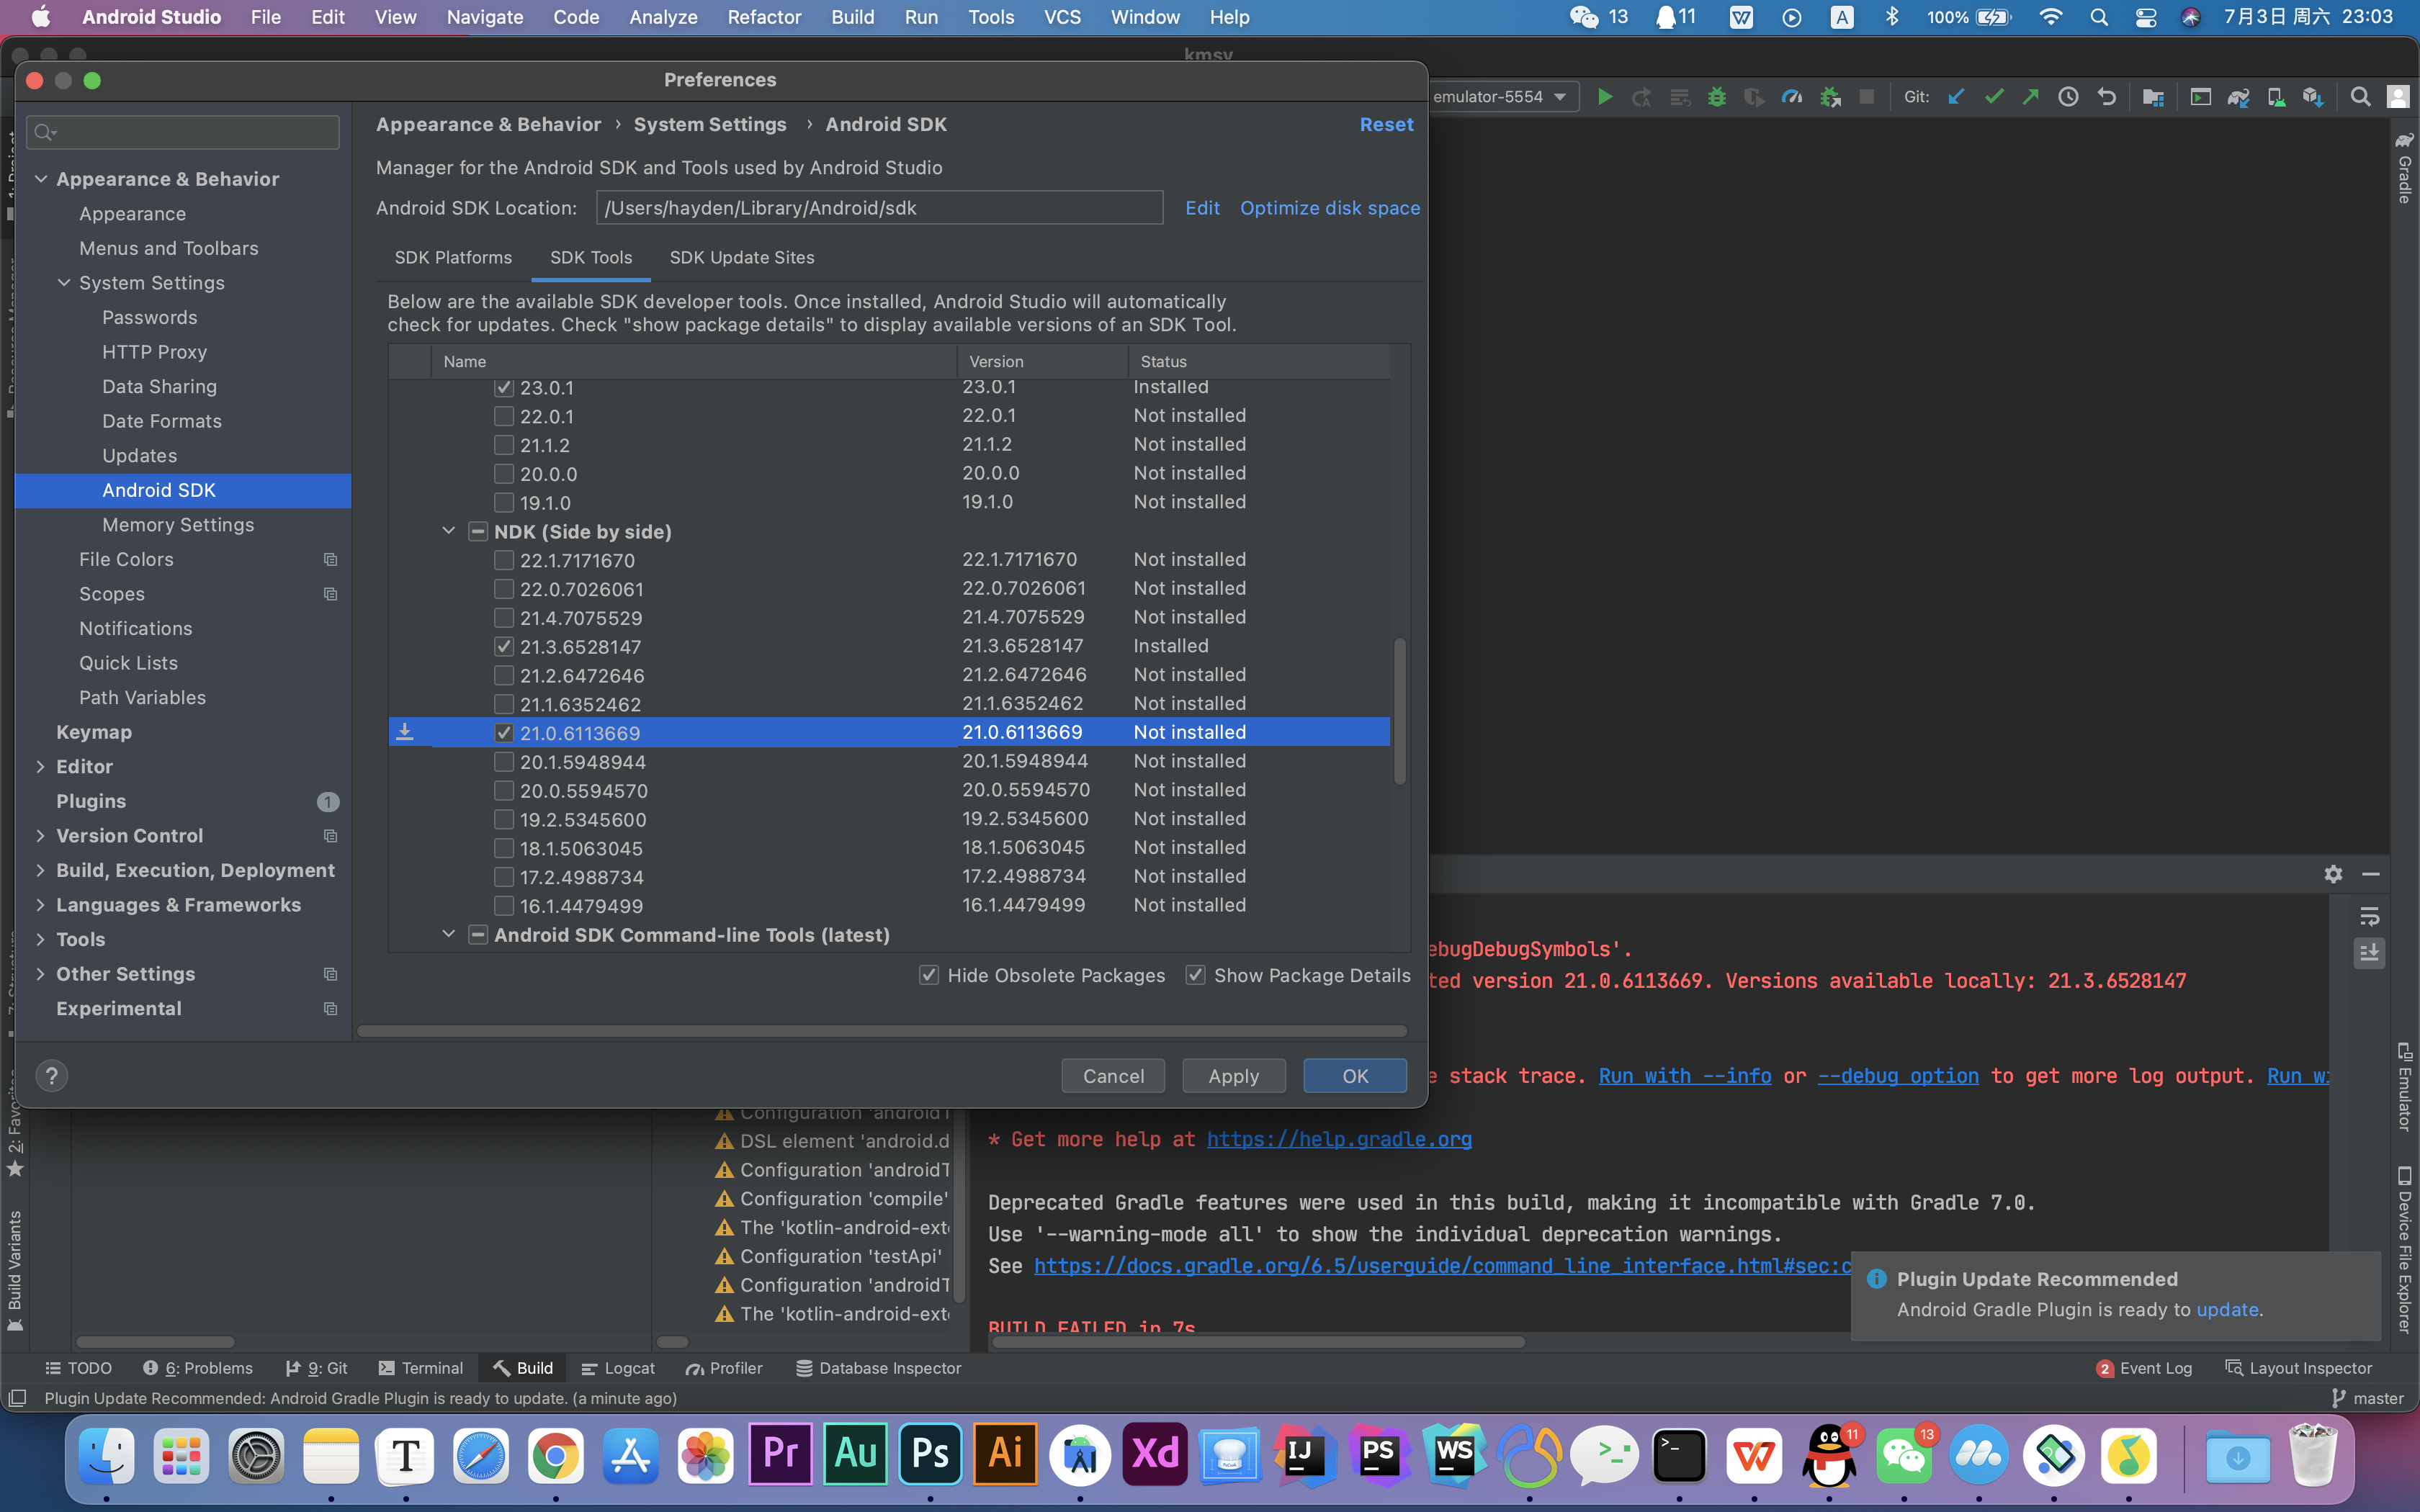Disable Show Package Details
This screenshot has height=1512, width=2420.
coord(1196,975)
